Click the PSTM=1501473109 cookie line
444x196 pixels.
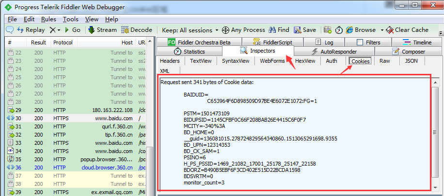pyautogui.click(x=206, y=113)
